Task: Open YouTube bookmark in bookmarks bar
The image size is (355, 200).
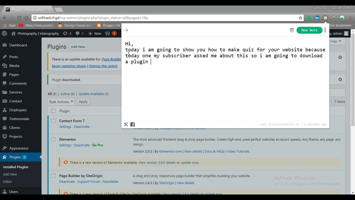Action: pyautogui.click(x=37, y=25)
